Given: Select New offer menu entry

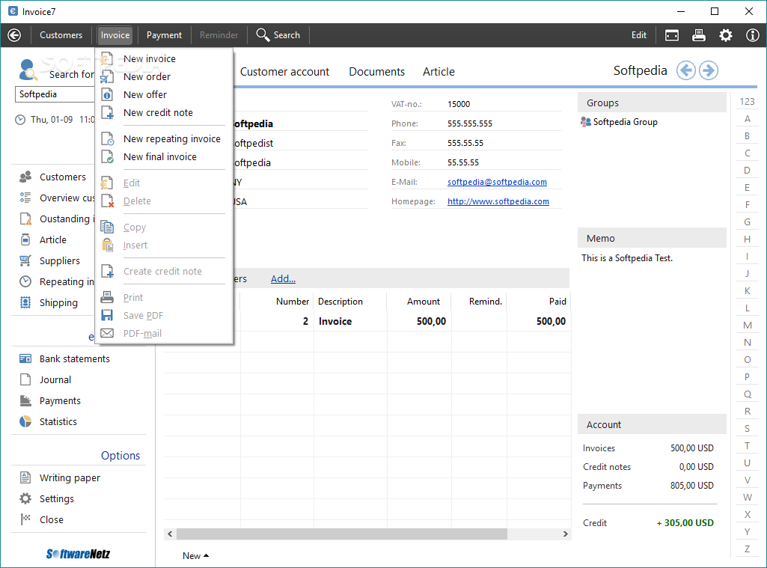Looking at the screenshot, I should [x=144, y=95].
